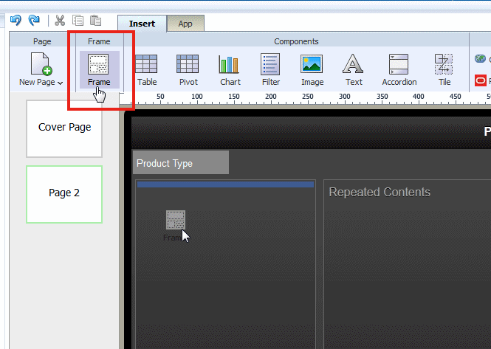The width and height of the screenshot is (491, 349).
Task: Click the blue header bar in frame
Action: coord(225,184)
